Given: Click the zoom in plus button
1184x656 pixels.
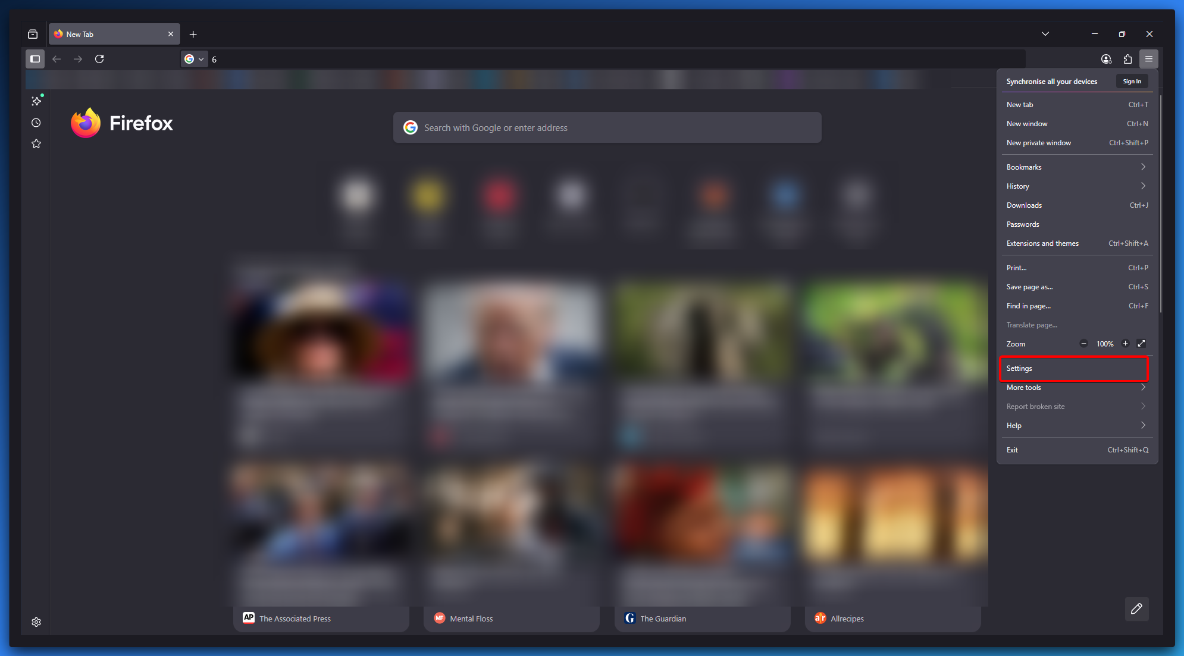Looking at the screenshot, I should coord(1125,343).
